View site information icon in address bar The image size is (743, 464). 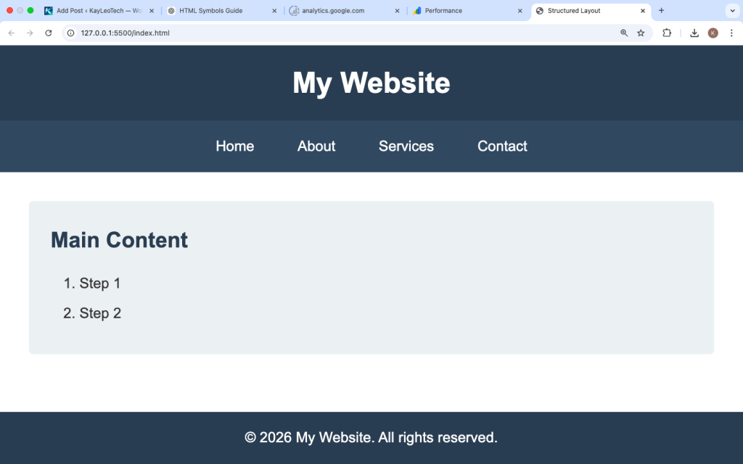(x=70, y=33)
